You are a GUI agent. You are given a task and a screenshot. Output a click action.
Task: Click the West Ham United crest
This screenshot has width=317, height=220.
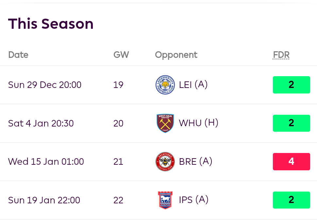[165, 123]
